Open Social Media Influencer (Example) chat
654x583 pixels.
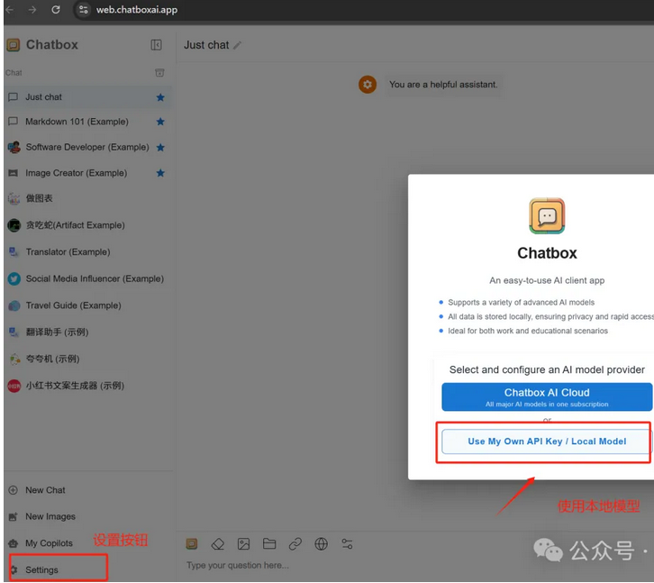click(x=87, y=278)
